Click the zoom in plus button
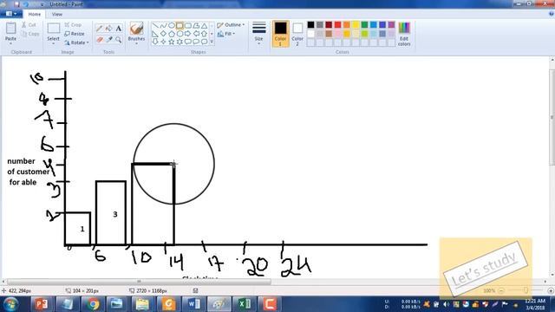The image size is (555, 312). pos(551,290)
